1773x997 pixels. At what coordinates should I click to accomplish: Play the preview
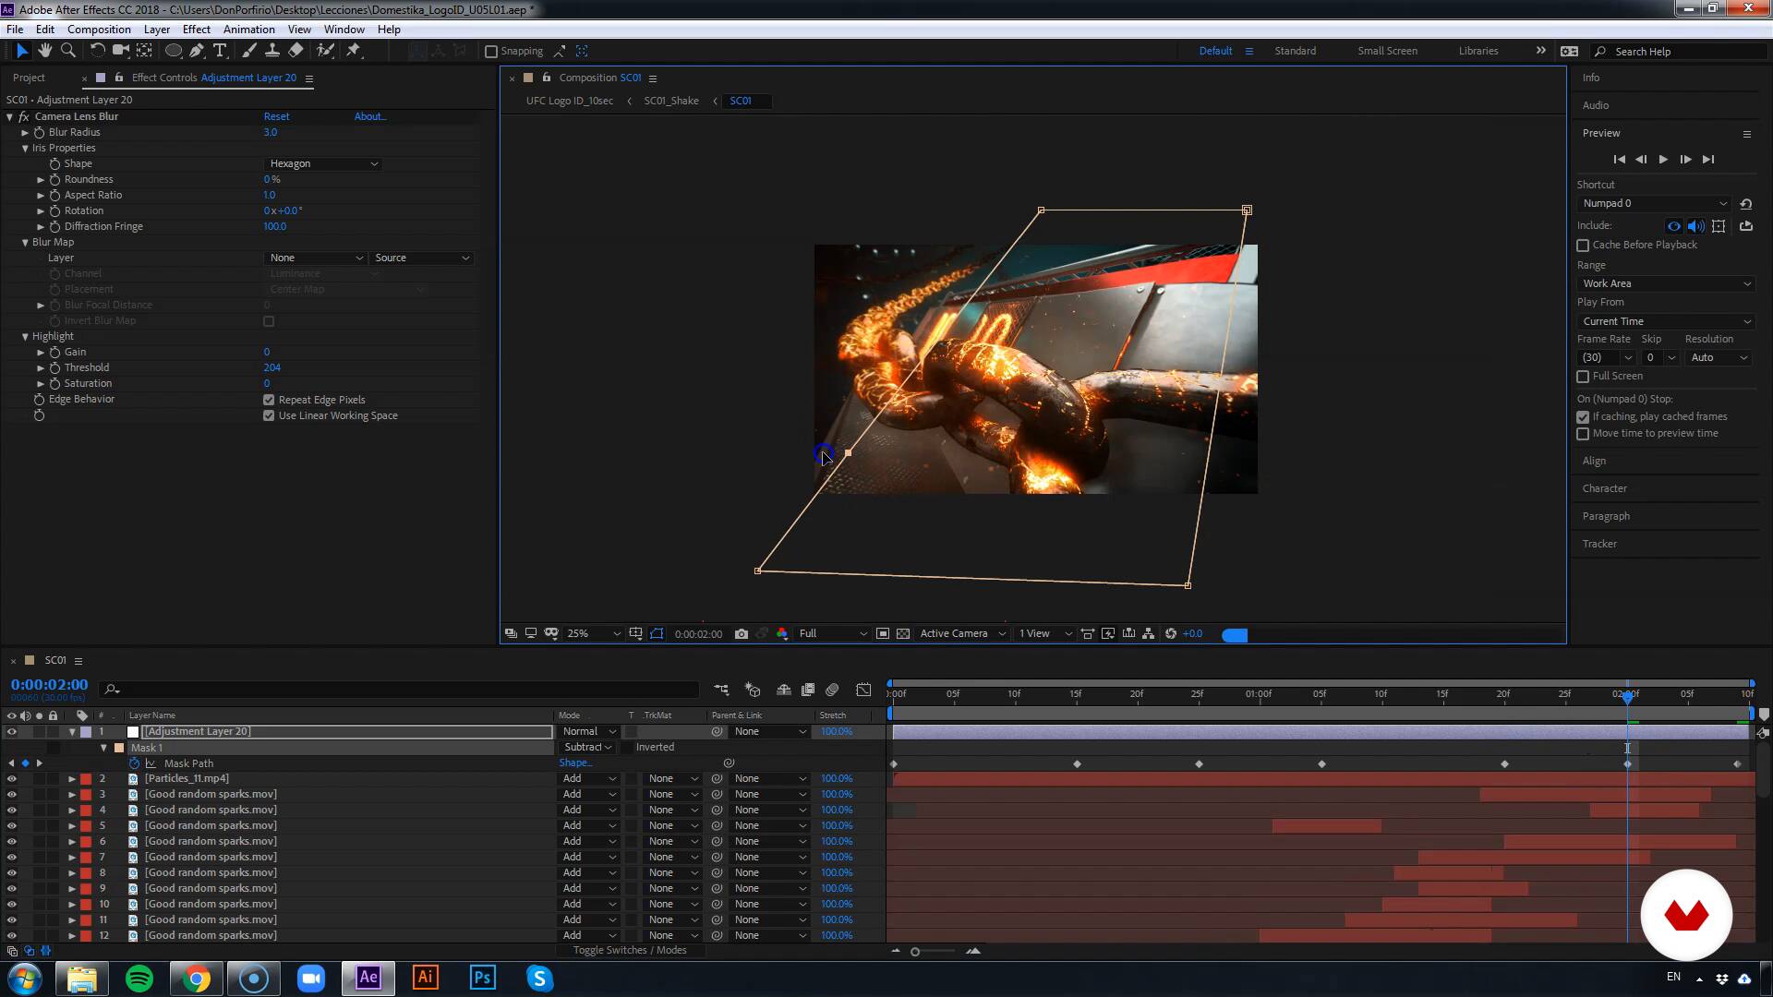click(1663, 160)
